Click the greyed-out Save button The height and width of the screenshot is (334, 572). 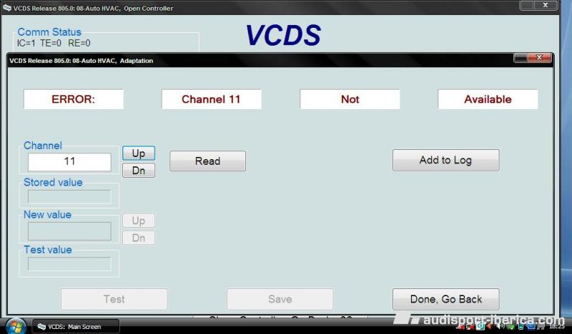[x=280, y=299]
